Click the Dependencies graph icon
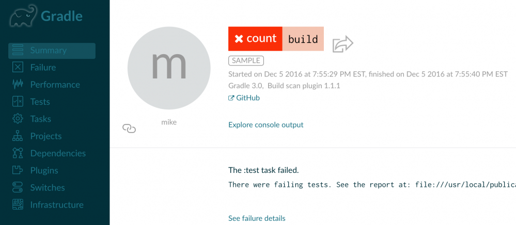The width and height of the screenshot is (516, 225). tap(18, 153)
